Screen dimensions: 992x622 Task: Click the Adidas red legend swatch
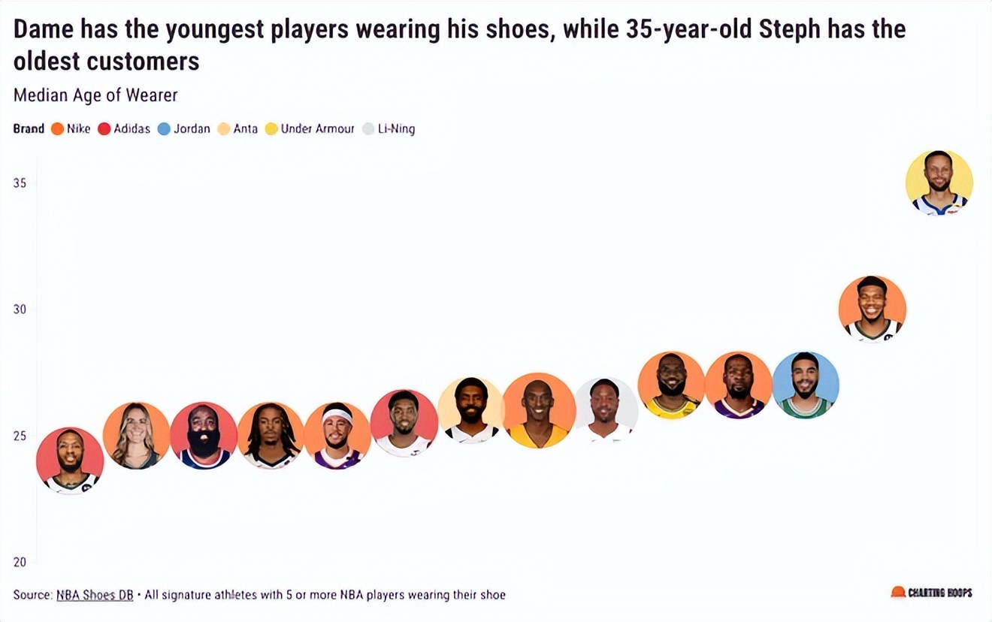pyautogui.click(x=104, y=129)
